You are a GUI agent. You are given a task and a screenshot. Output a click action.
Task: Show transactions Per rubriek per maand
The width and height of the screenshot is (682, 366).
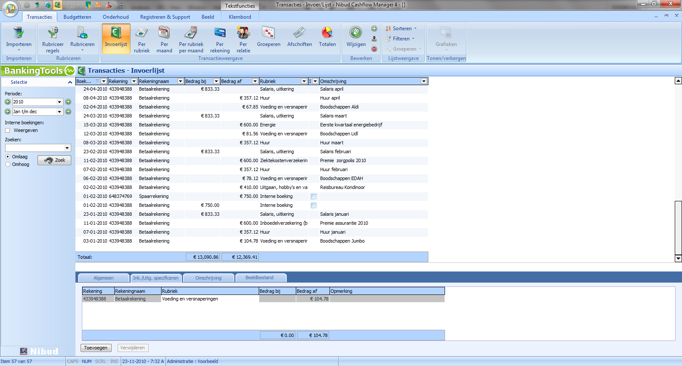tap(191, 39)
